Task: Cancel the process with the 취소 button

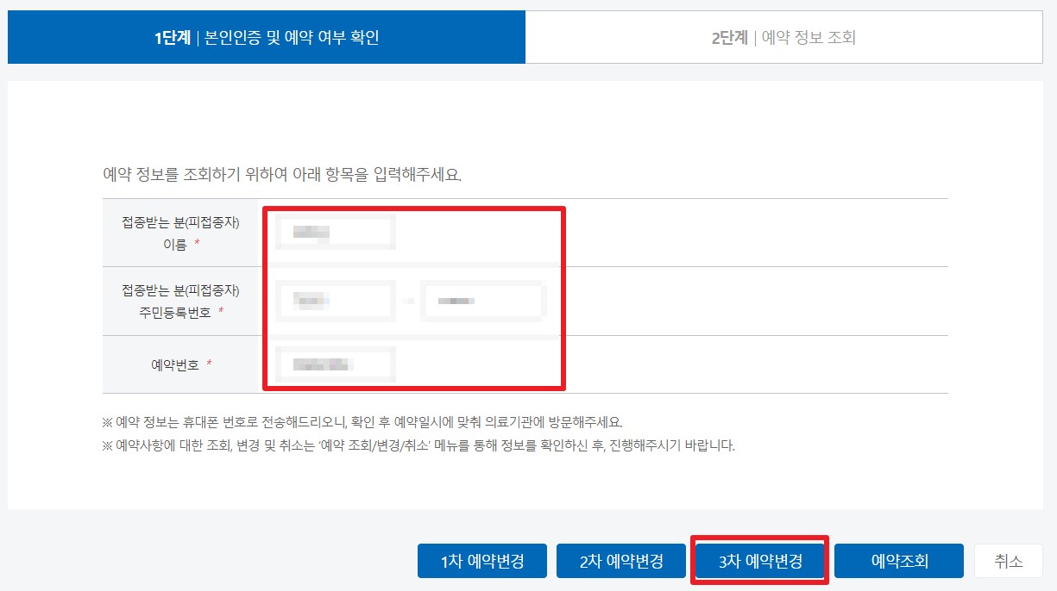Action: coord(1008,560)
